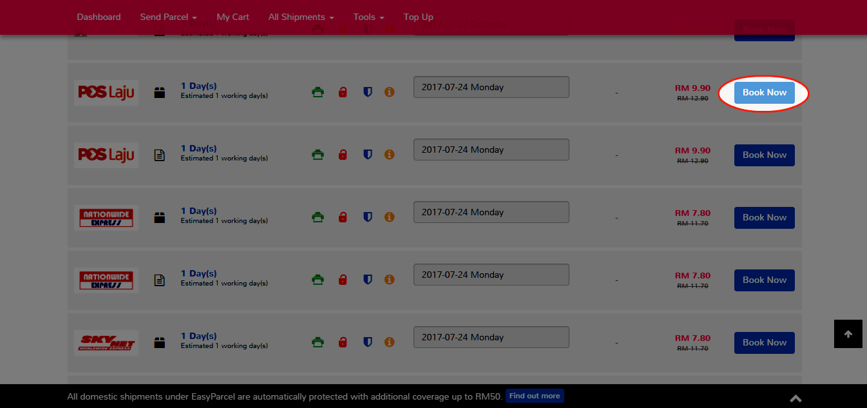This screenshot has height=408, width=867.
Task: Select collection date field in Nationwide Express parcel row
Action: (491, 212)
